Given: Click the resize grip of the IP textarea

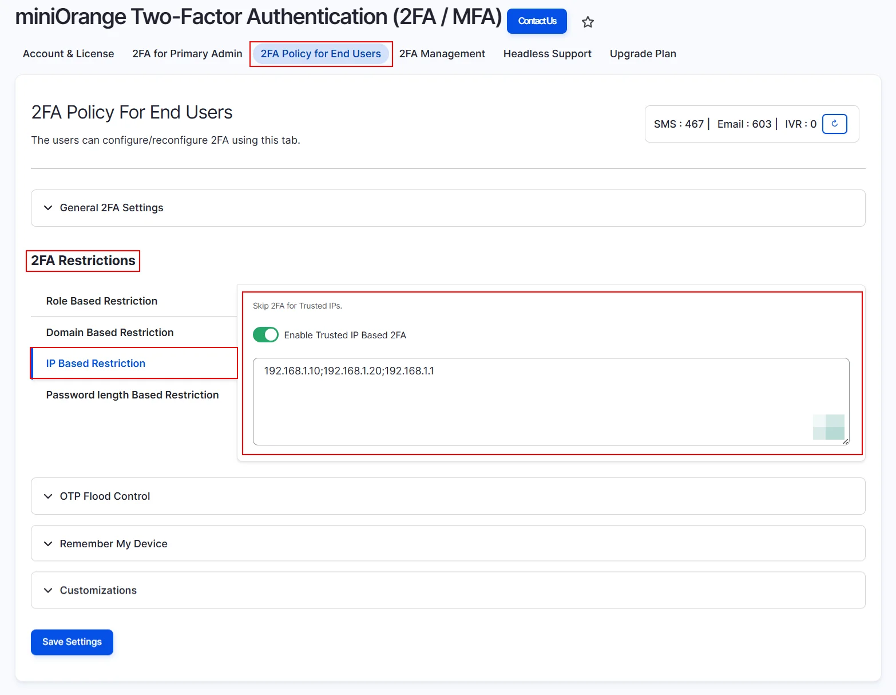Looking at the screenshot, I should [x=845, y=441].
